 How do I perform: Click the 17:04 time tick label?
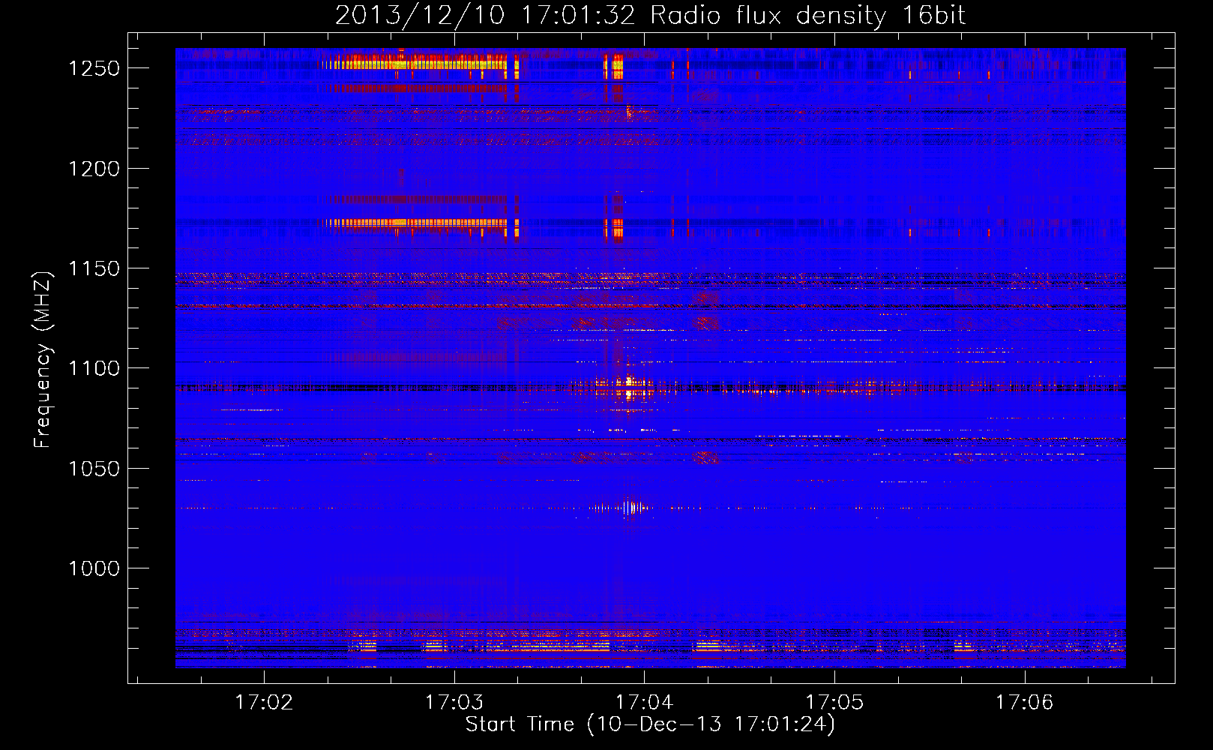click(645, 703)
